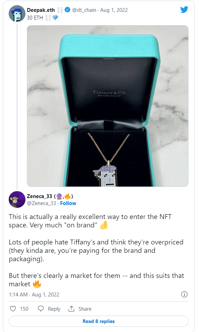Open the @Zeneca_33 handle
Image resolution: width=199 pixels, height=332 pixels.
click(41, 203)
